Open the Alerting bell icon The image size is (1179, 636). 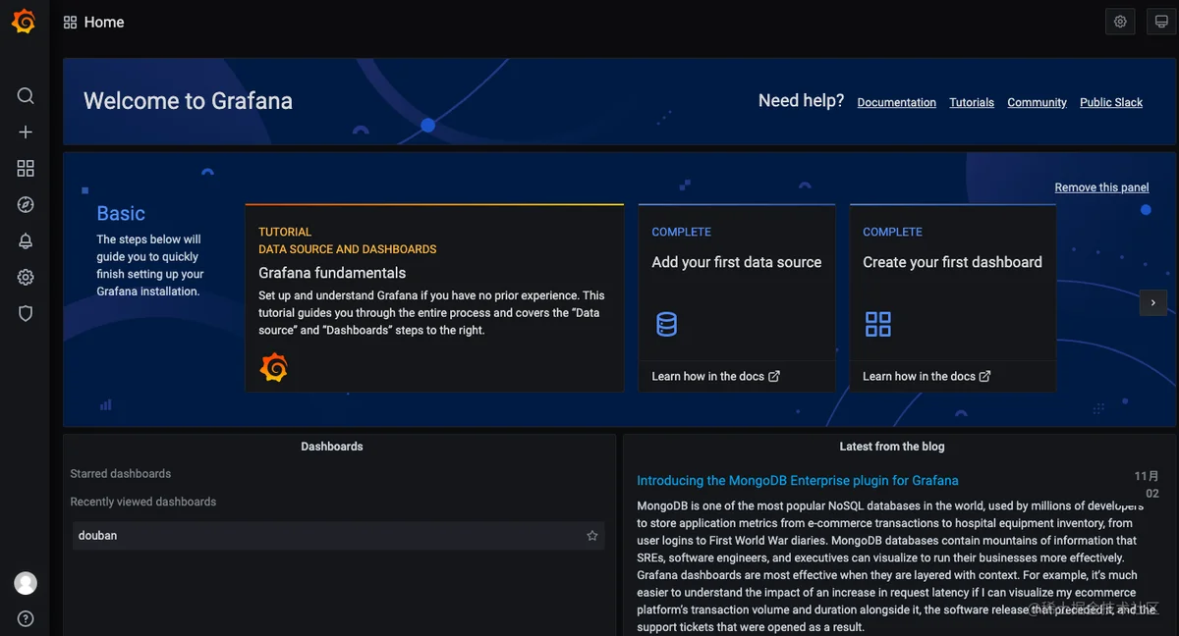click(x=26, y=240)
